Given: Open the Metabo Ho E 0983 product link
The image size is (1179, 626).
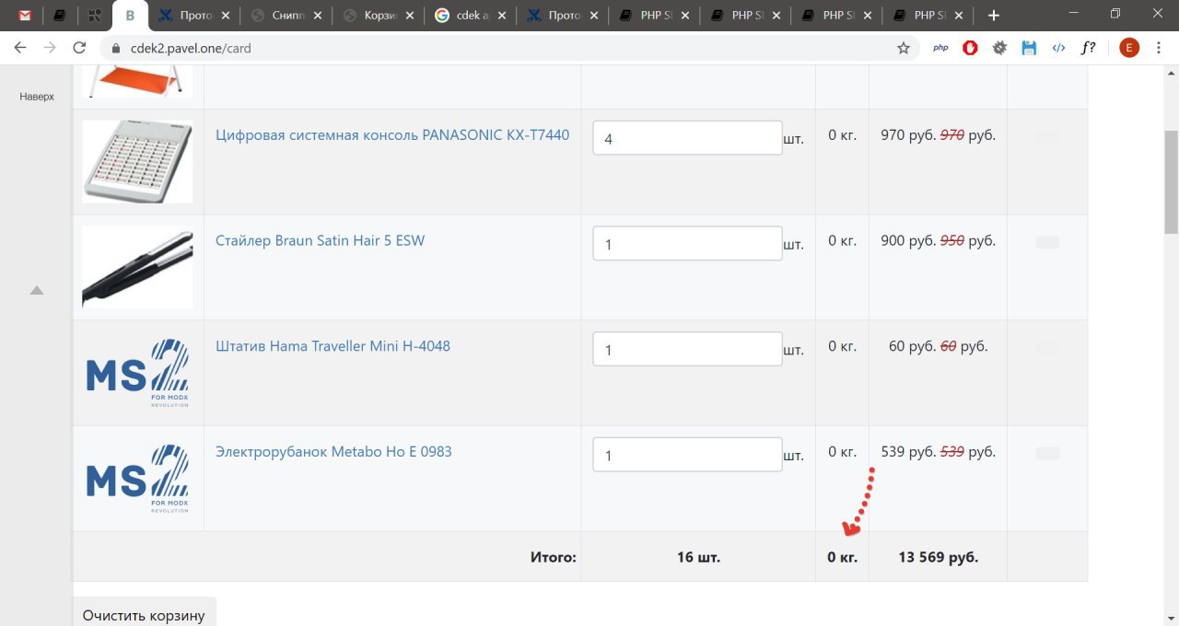Looking at the screenshot, I should click(333, 452).
